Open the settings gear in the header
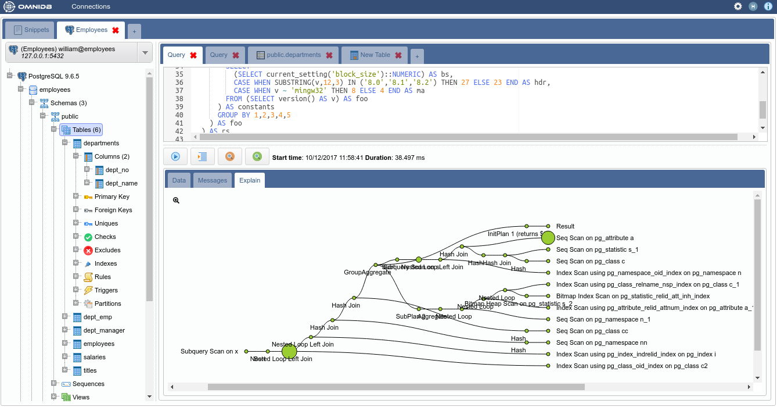 point(738,6)
